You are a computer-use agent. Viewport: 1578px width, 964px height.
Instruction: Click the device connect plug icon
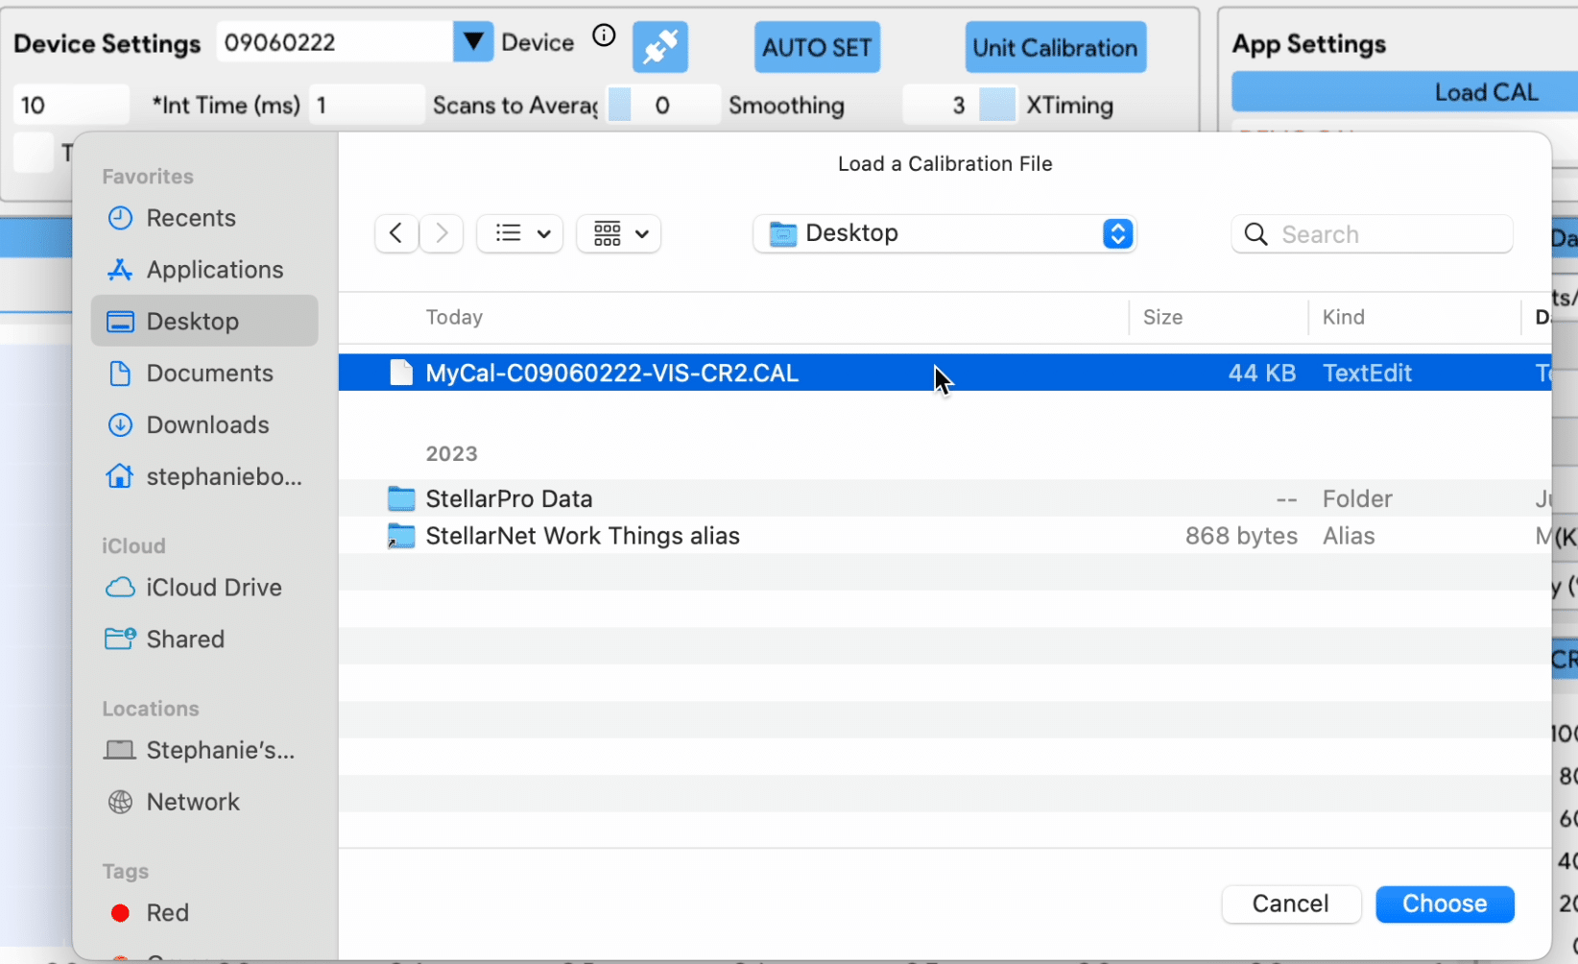pos(659,47)
